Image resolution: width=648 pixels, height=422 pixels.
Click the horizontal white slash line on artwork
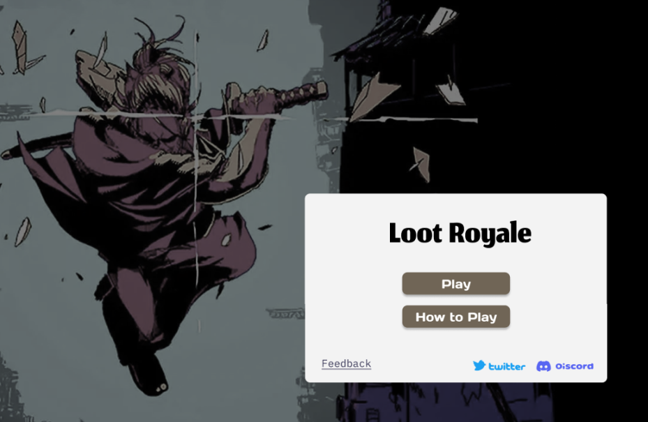(x=165, y=115)
